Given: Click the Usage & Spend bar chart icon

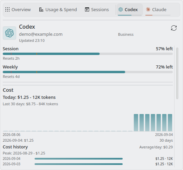Looking at the screenshot, I should coord(41,9).
